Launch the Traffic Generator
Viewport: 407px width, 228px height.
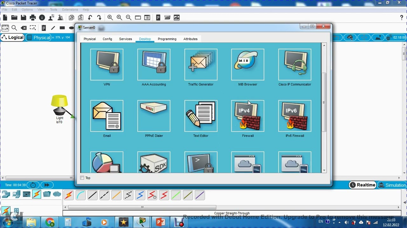coord(201,65)
